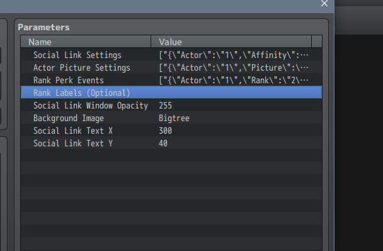383x251 pixels.
Task: Click the Bigtree background value
Action: point(174,118)
